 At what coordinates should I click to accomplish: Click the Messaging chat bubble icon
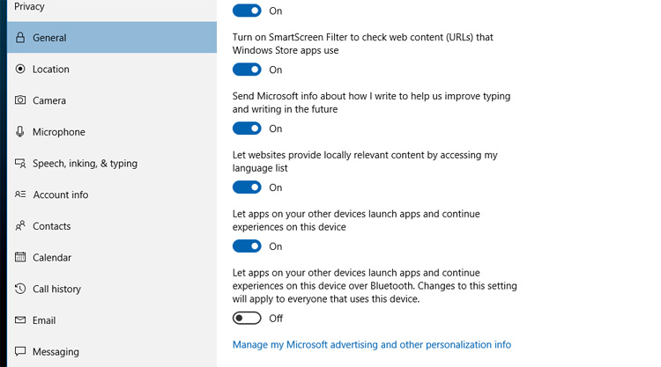tap(20, 352)
